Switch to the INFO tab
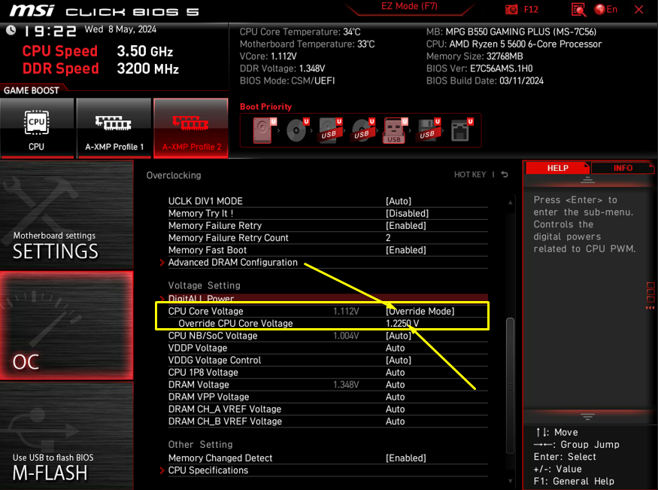The image size is (658, 490). pyautogui.click(x=623, y=168)
